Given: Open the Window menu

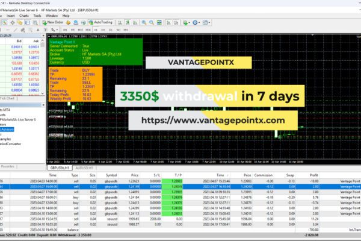Looking at the screenshot, I should [52, 16].
